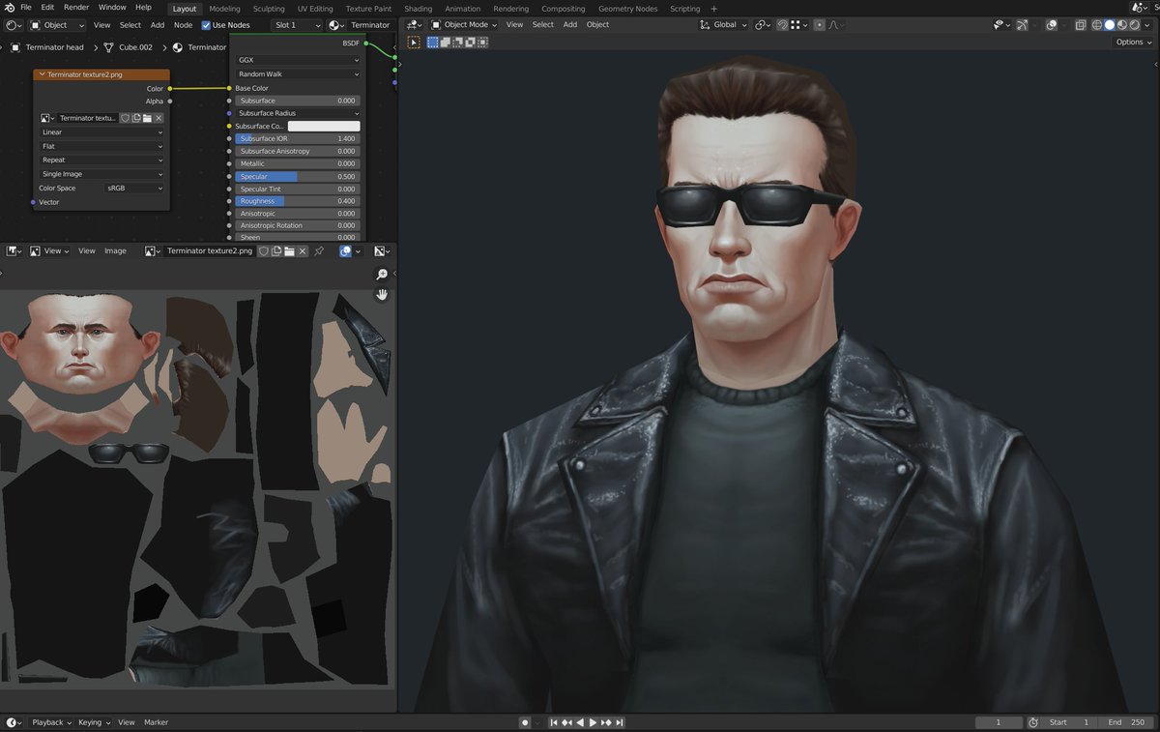Open the Repeat extension dropdown
1160x732 pixels.
coord(101,161)
